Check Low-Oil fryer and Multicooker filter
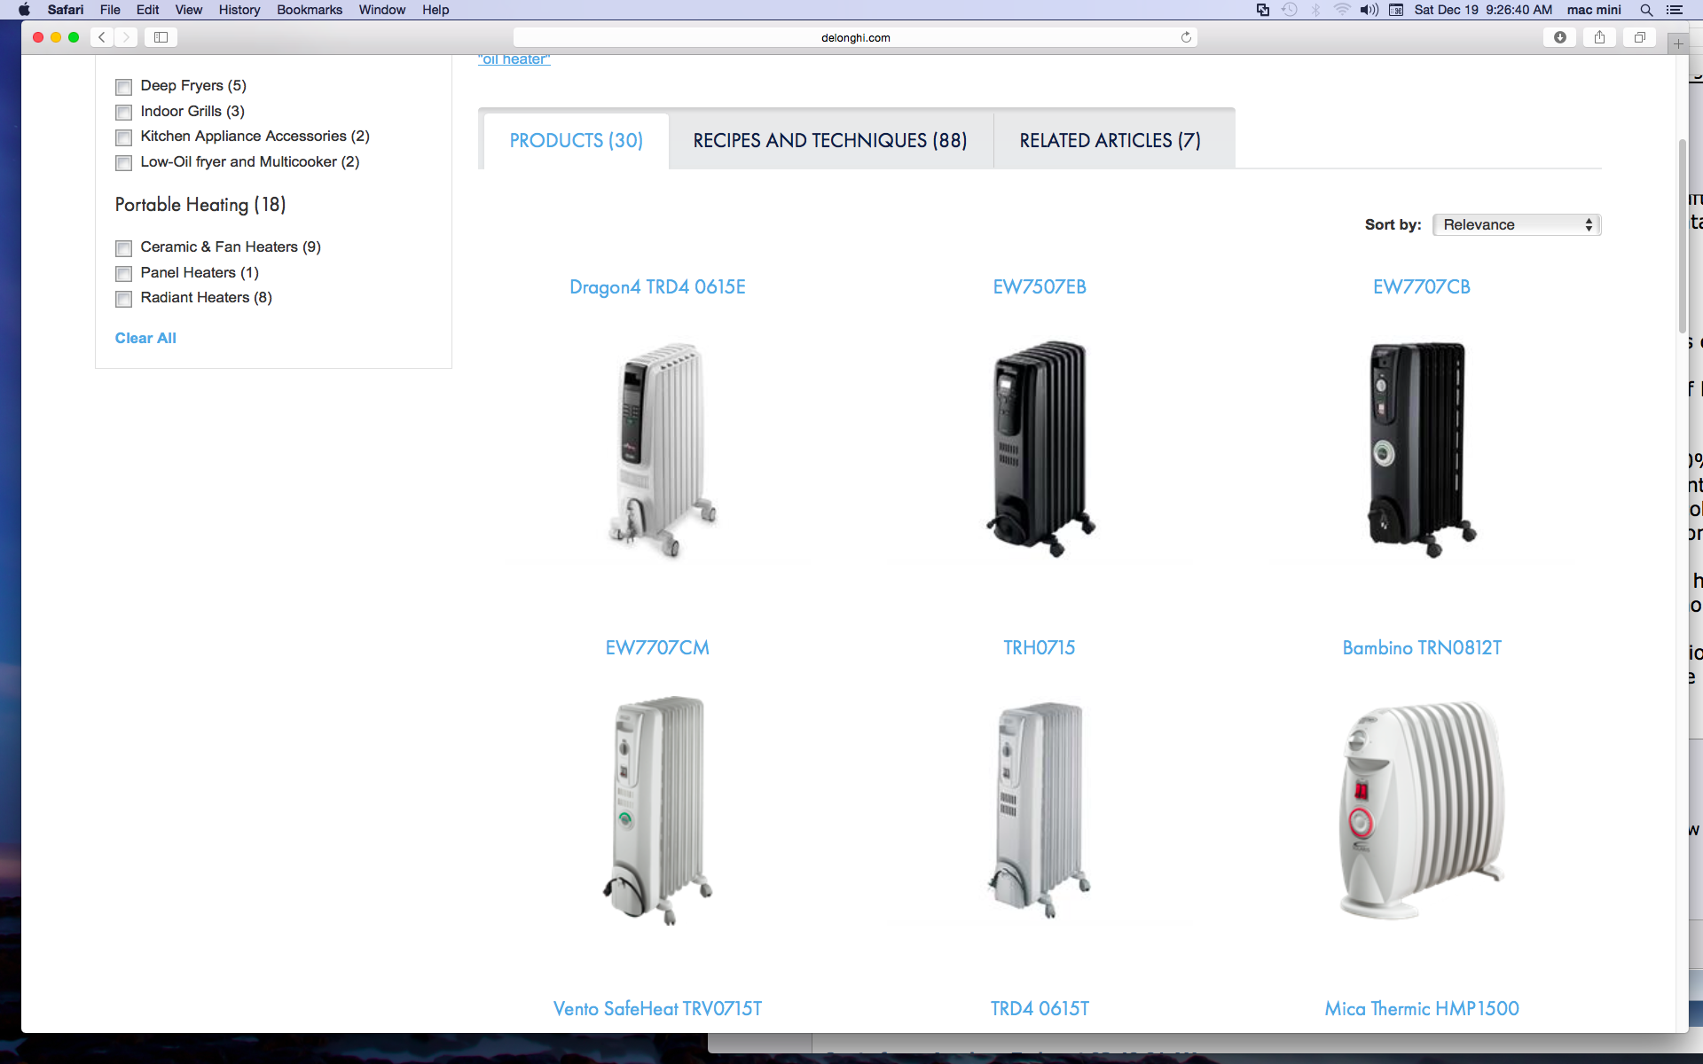This screenshot has height=1064, width=1703. 123,163
